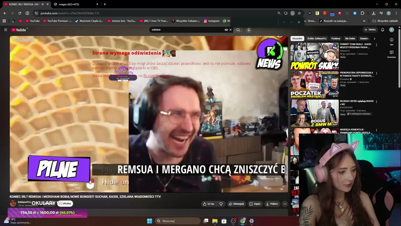The image size is (401, 226).
Task: Open the Chrome three-dot menu
Action: [x=396, y=13]
